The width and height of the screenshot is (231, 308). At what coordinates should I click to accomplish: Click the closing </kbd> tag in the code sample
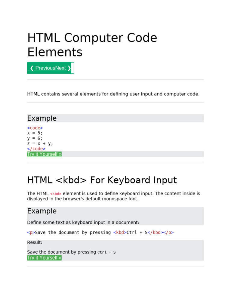click(x=155, y=233)
